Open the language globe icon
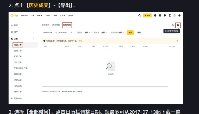This screenshot has width=199, height=114. coord(175,15)
